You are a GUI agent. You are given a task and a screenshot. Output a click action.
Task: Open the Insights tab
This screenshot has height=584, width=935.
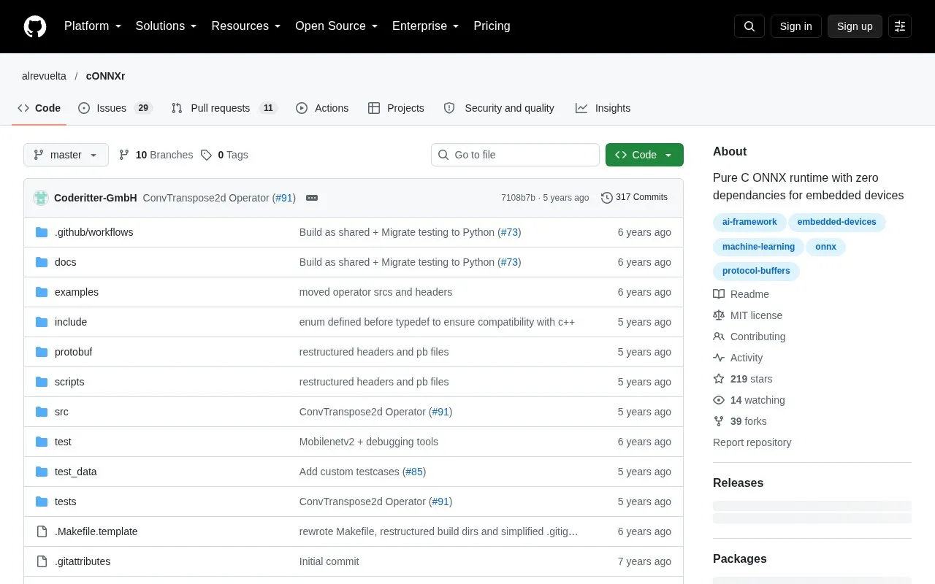[603, 108]
